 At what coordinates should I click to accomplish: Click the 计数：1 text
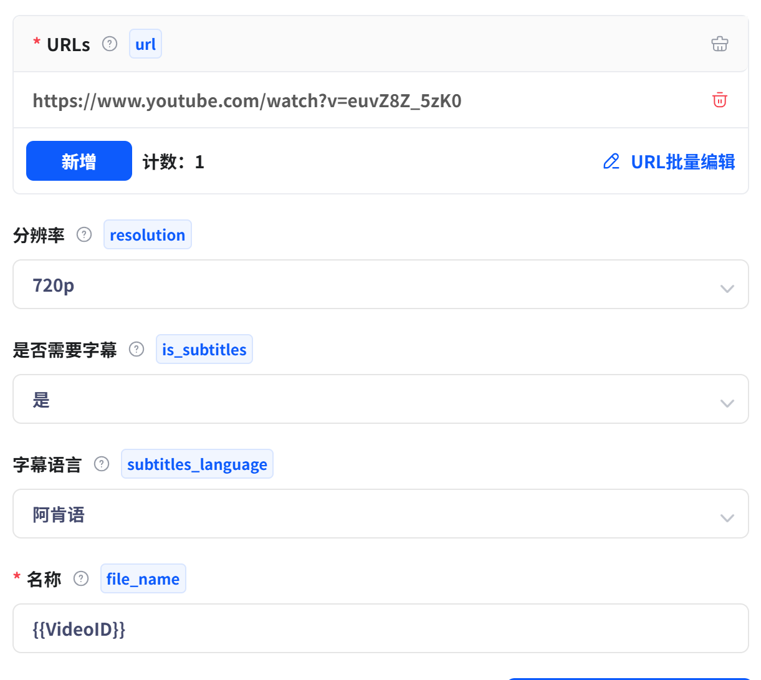tap(173, 162)
